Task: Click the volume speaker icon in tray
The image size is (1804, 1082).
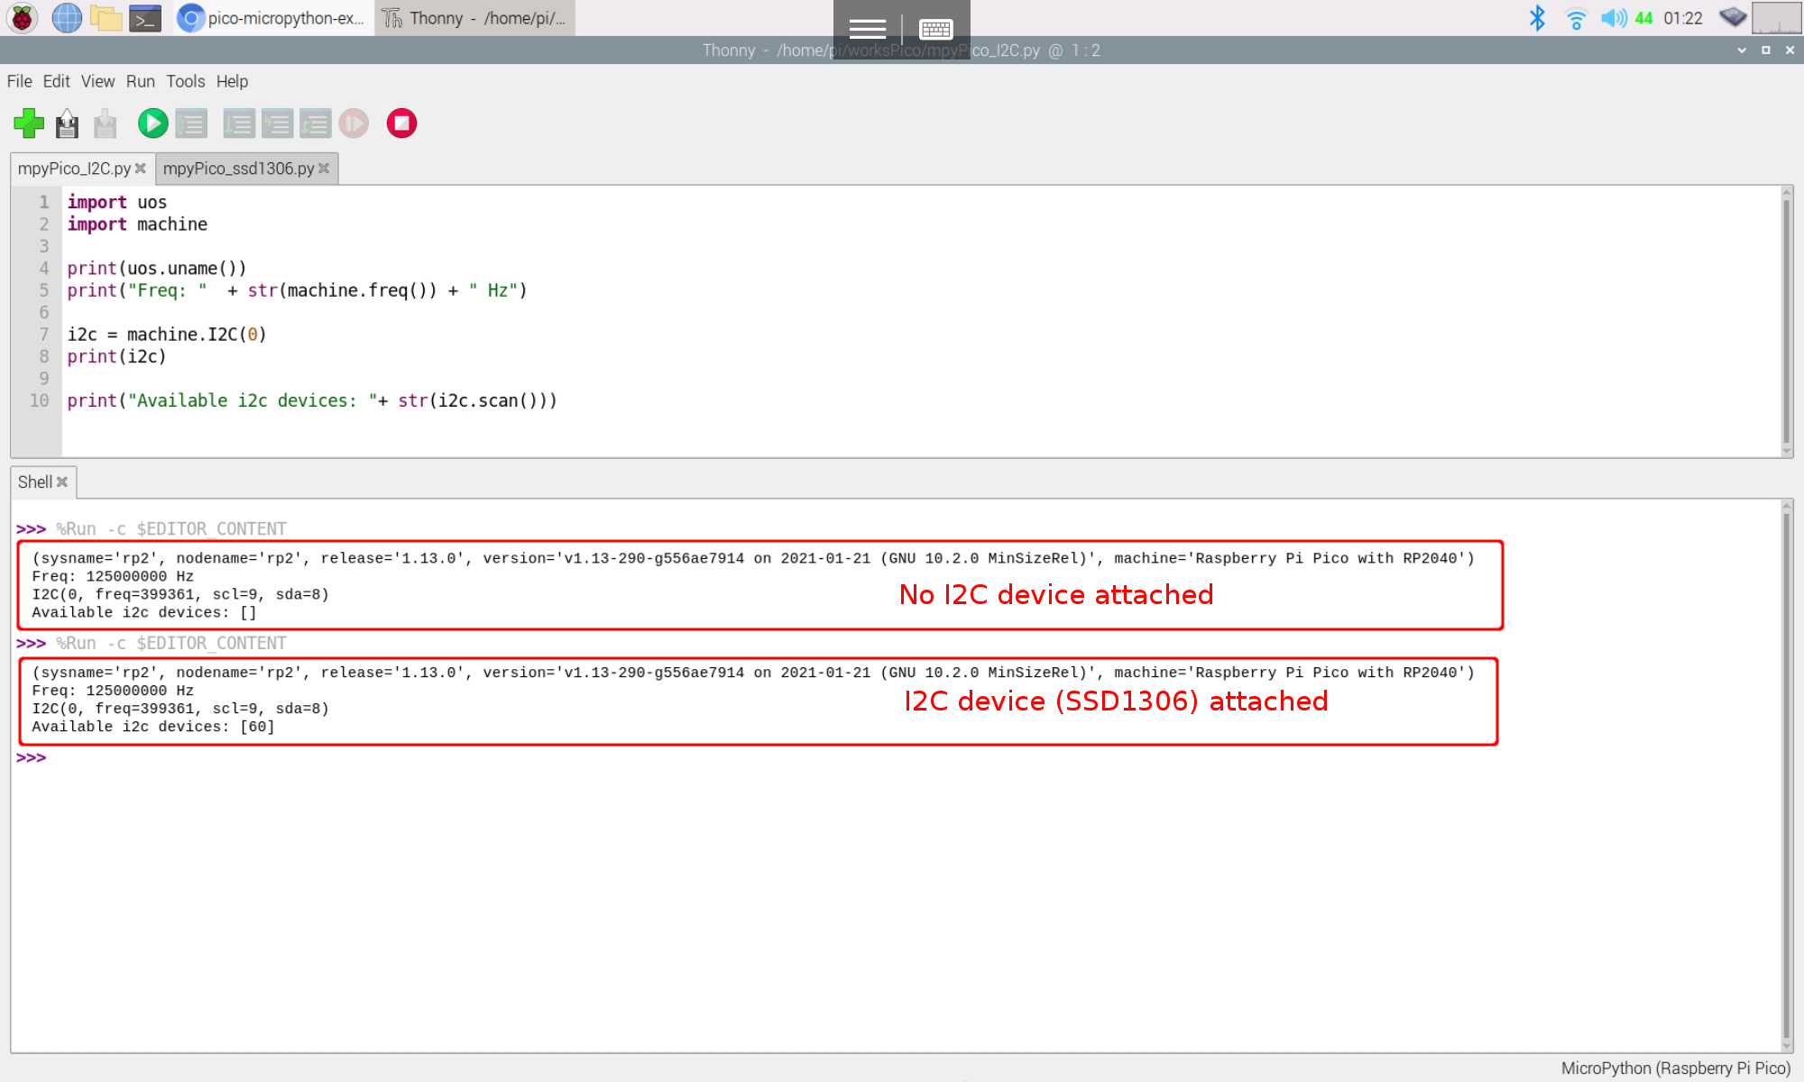Action: point(1613,18)
